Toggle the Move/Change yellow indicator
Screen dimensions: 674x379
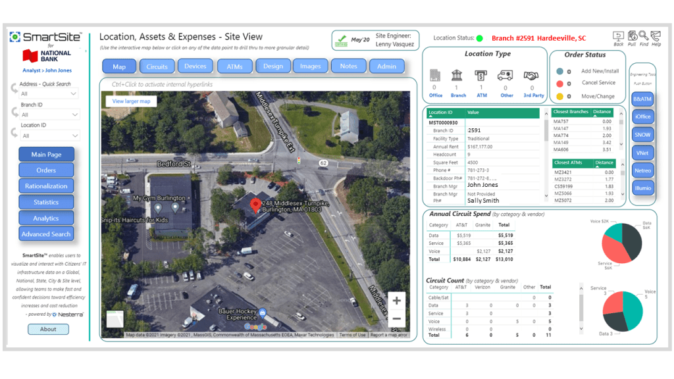560,96
